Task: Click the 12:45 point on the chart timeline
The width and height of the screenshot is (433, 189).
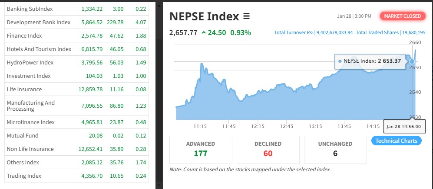Action: [x=287, y=126]
